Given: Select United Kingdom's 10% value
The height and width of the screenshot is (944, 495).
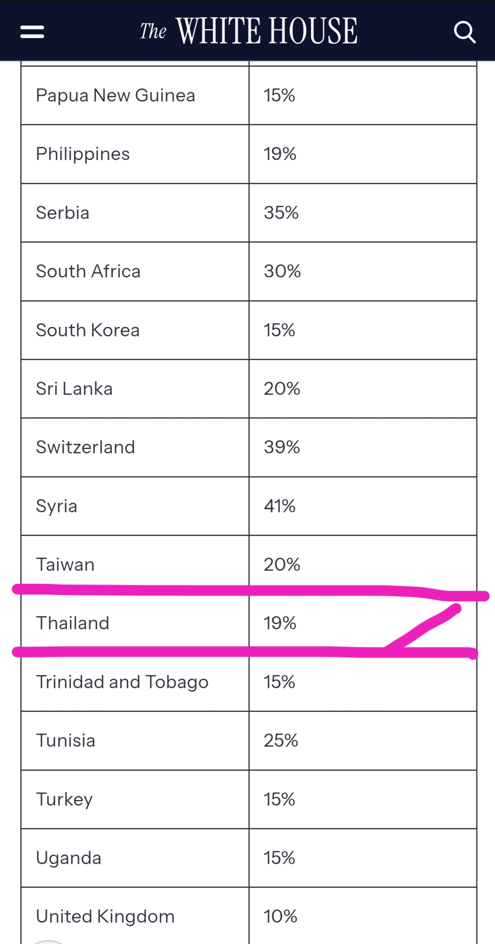Looking at the screenshot, I should pyautogui.click(x=280, y=916).
